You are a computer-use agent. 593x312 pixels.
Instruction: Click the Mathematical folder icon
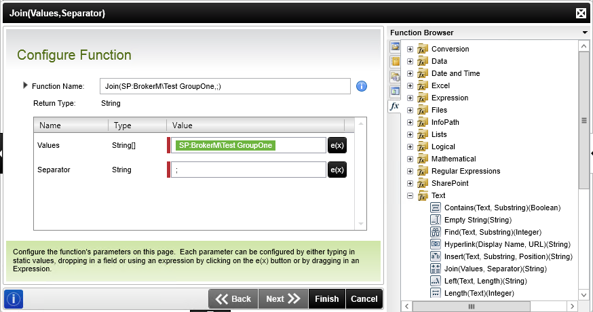(423, 159)
